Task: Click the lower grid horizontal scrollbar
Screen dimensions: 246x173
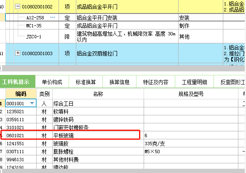Action: pos(123,171)
